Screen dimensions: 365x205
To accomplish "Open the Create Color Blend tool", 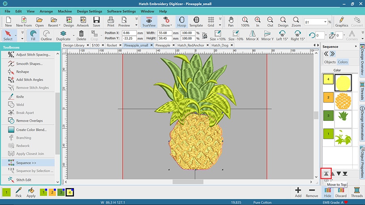I will coord(31,130).
